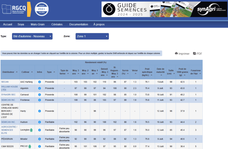Open AGROCENTRE / SEMENCES ELITE link

click(9, 130)
